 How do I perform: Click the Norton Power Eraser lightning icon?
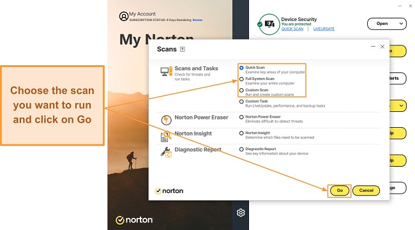[166, 119]
